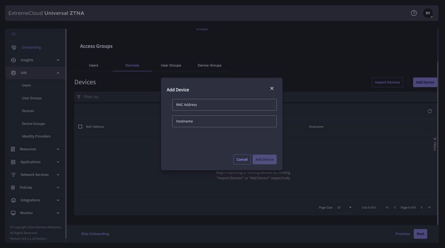This screenshot has height=248, width=445.
Task: Click the Policies shield icon
Action: click(x=13, y=188)
